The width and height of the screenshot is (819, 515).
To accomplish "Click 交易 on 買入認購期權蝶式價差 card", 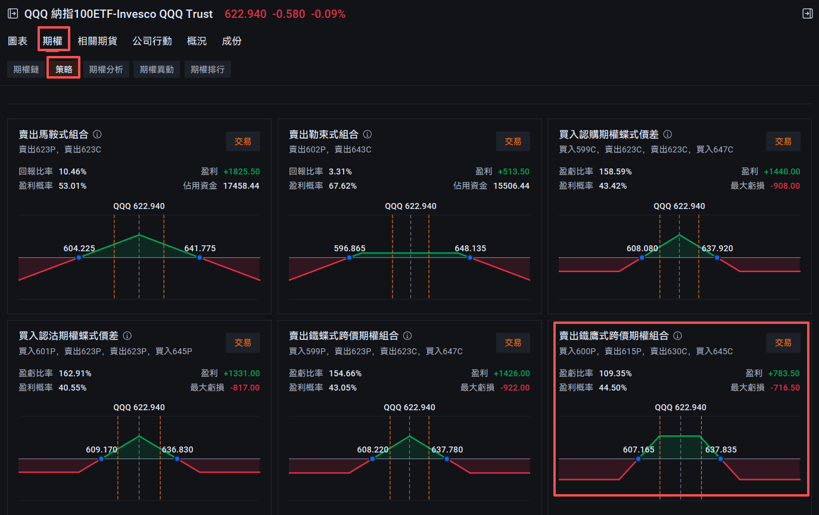I will [783, 141].
